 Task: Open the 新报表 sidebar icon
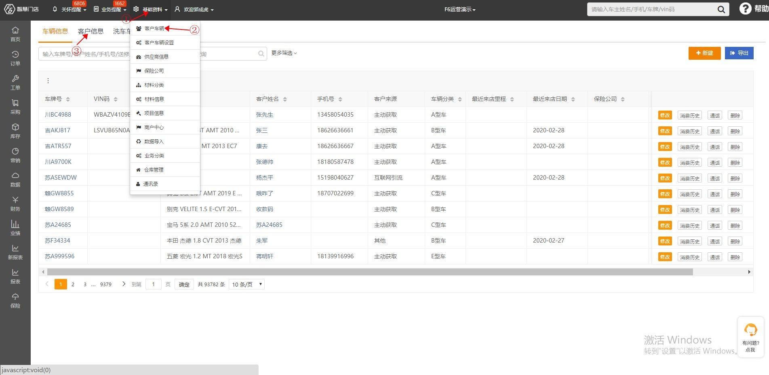[15, 252]
